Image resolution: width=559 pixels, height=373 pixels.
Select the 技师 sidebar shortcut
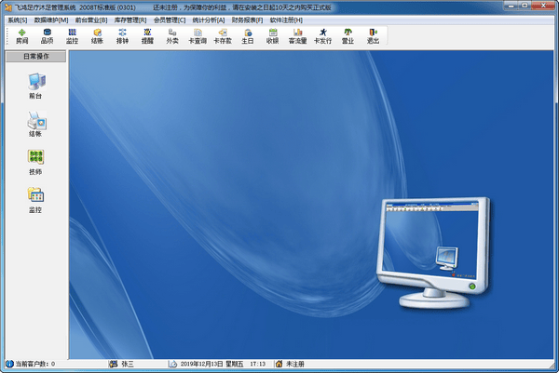coord(34,161)
